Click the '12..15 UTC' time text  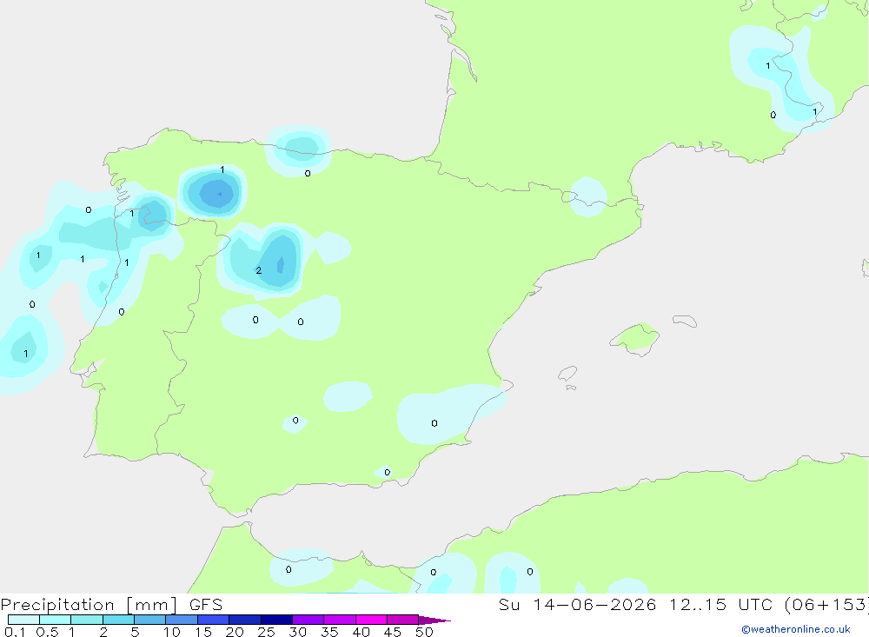[x=721, y=605]
